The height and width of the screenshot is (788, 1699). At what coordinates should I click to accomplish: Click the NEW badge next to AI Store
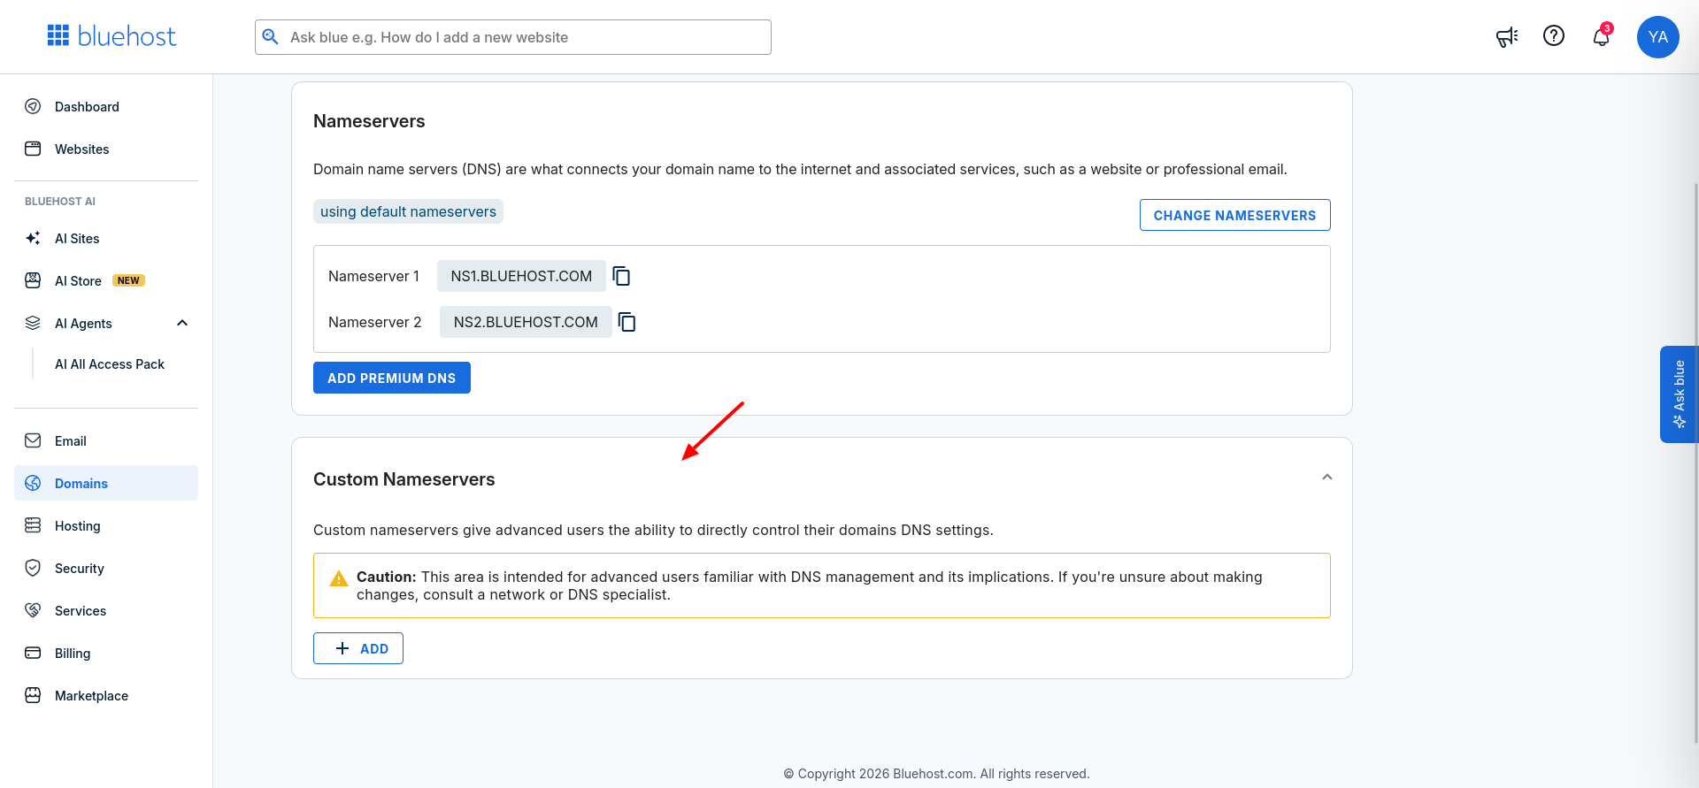[x=128, y=280]
